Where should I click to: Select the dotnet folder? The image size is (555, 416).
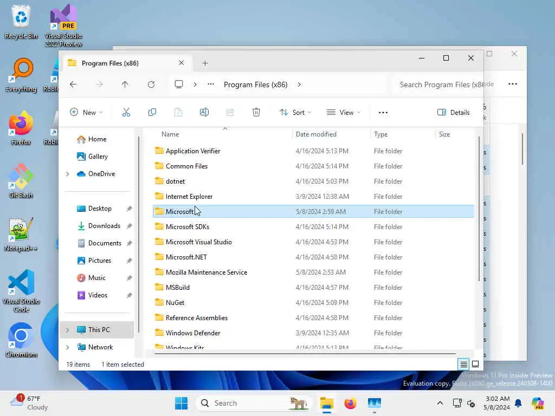(313, 181)
